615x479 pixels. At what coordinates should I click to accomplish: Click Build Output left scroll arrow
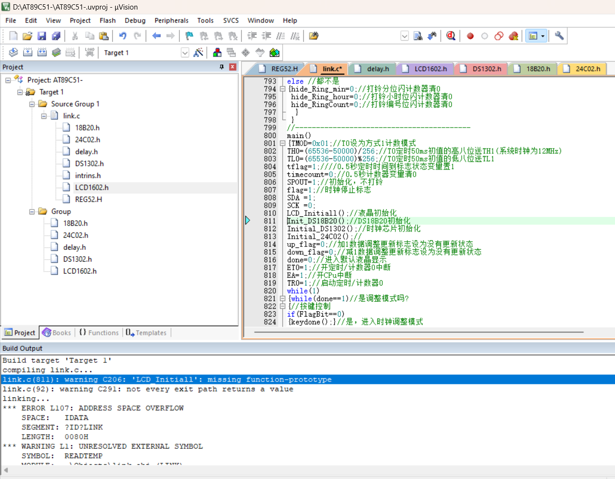[6, 470]
